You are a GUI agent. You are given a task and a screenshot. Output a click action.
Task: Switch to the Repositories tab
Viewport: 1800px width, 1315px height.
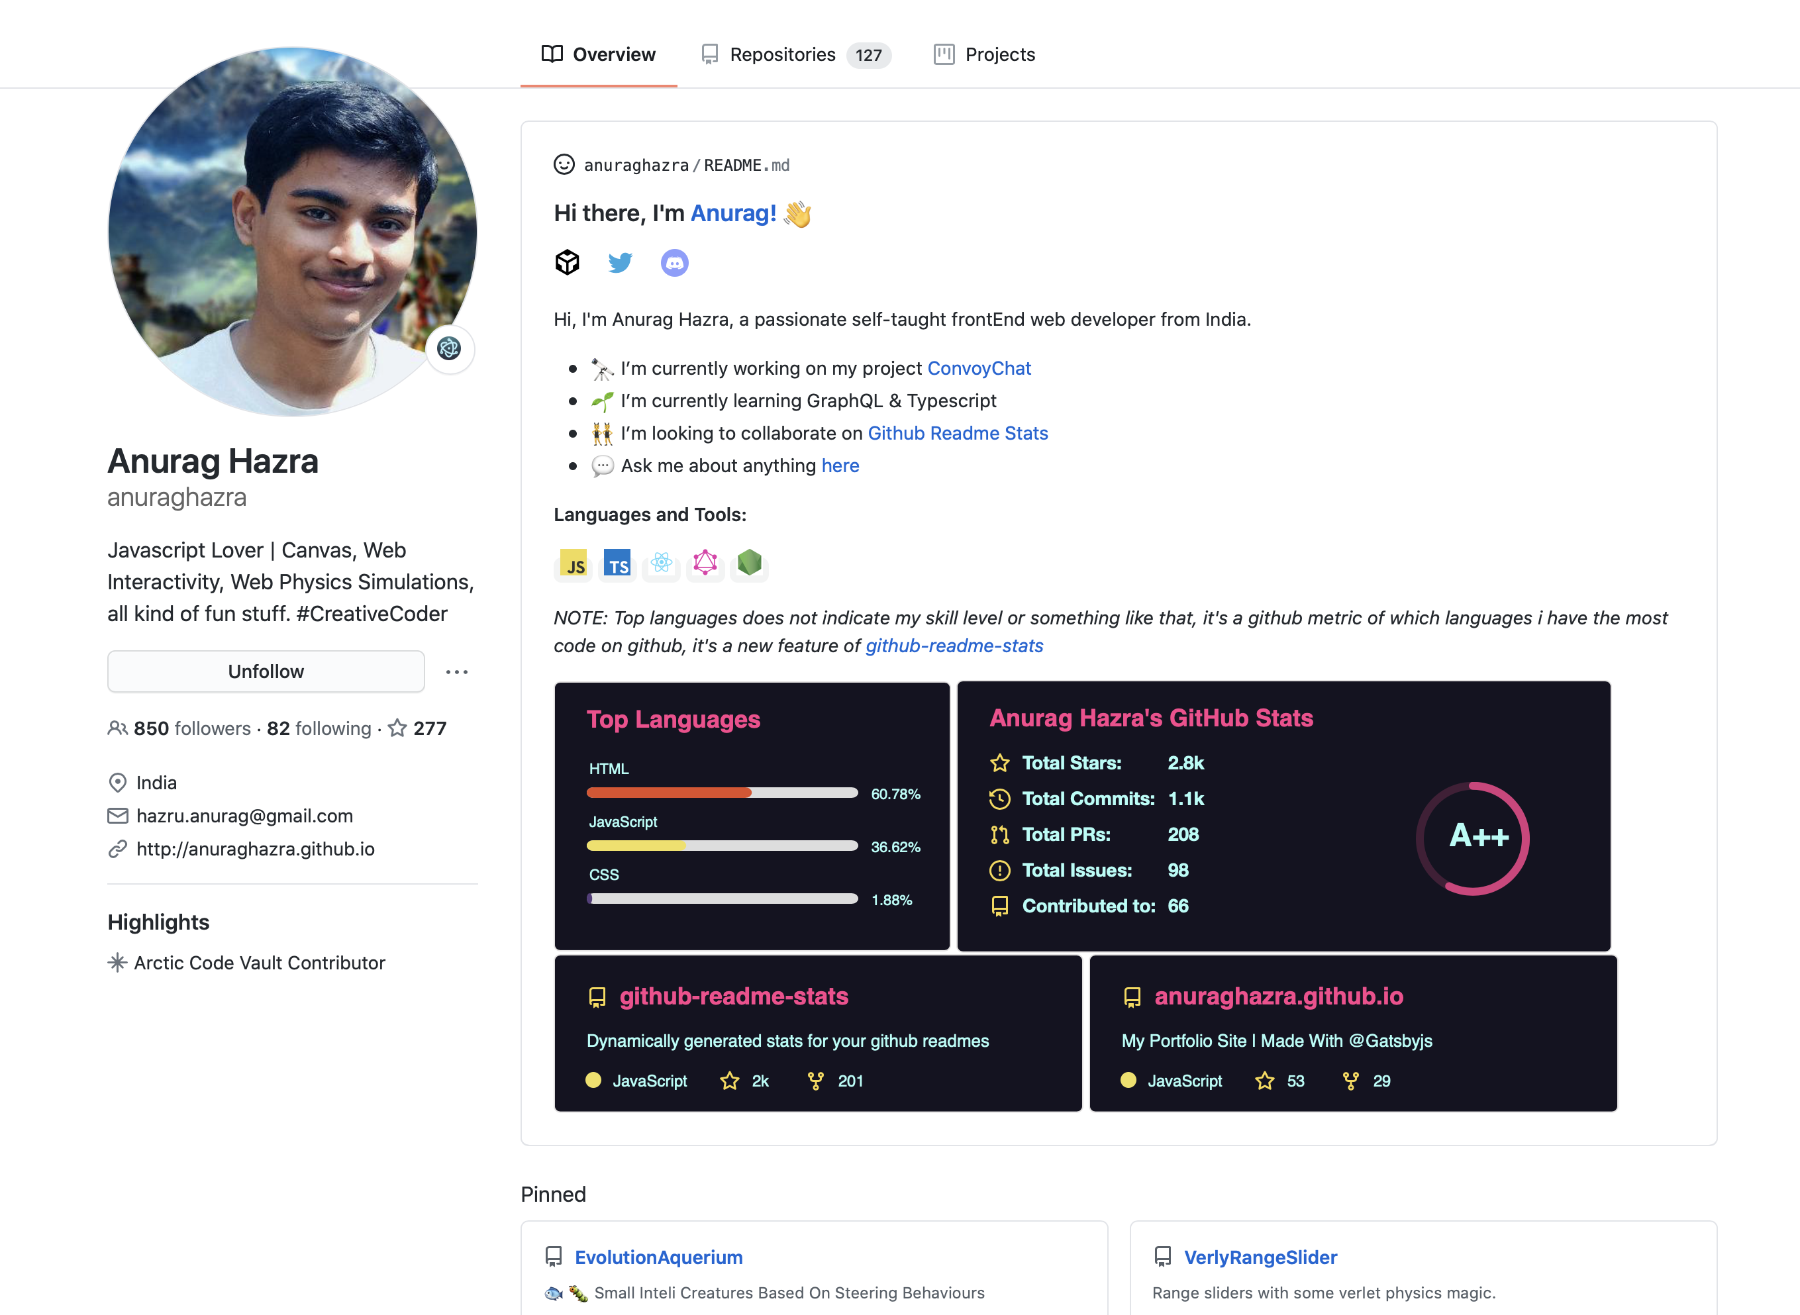[796, 54]
